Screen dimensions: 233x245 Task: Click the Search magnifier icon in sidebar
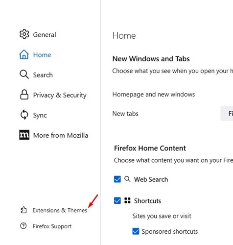(24, 74)
